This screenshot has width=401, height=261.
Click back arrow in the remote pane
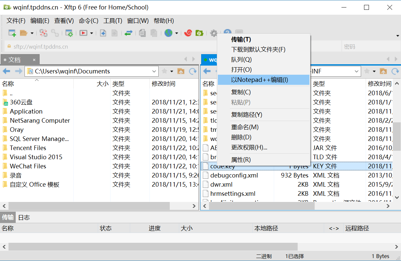pyautogui.click(x=207, y=71)
